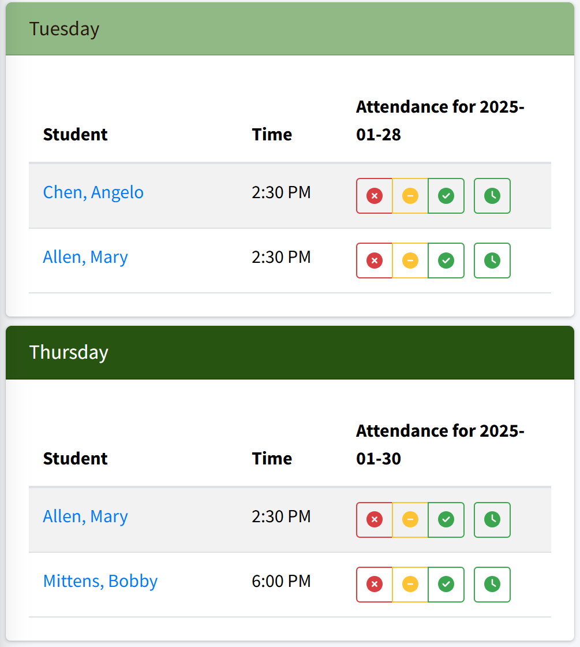Mark Angelo Chen absent on Tuesday
This screenshot has height=647, width=580.
coord(375,196)
